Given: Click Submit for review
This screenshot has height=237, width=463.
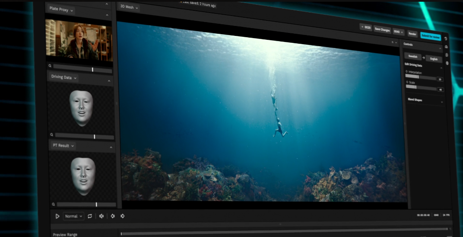Looking at the screenshot, I should (431, 36).
